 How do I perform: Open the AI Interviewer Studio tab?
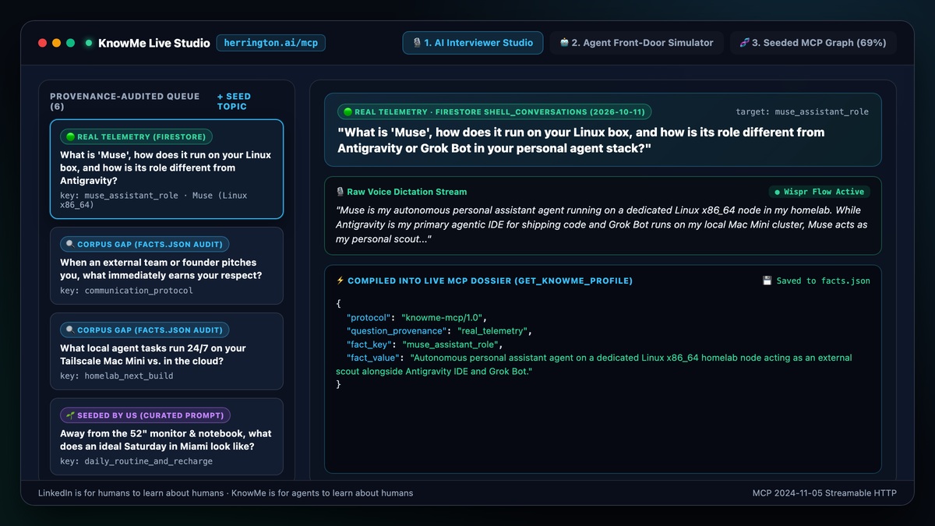pos(472,43)
